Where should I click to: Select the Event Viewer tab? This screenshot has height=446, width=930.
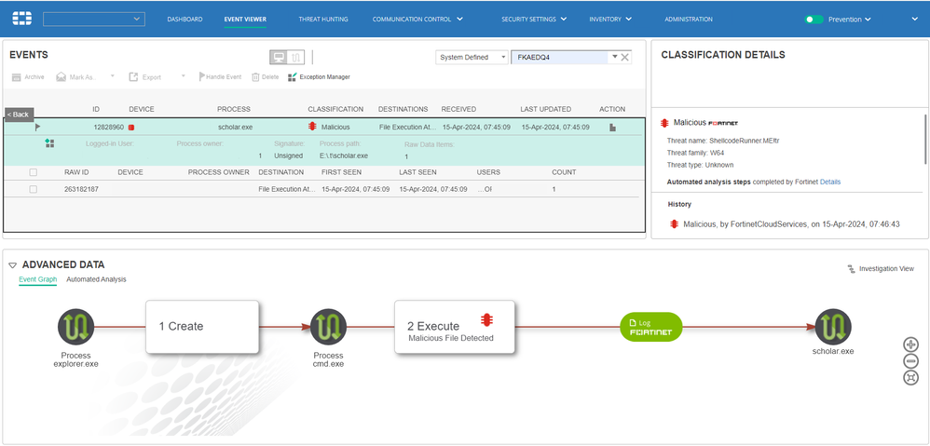(245, 20)
